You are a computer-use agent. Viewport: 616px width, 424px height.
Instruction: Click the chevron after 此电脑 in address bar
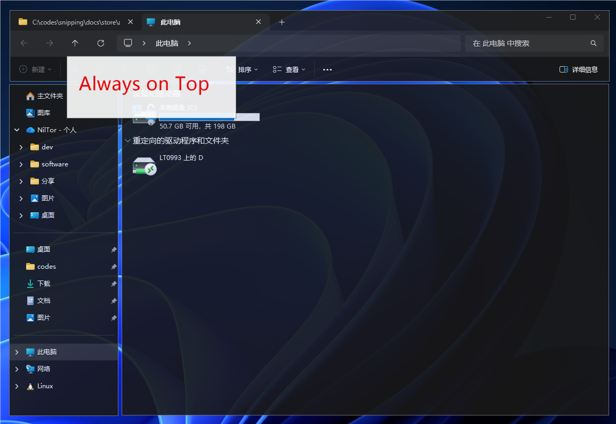(189, 43)
